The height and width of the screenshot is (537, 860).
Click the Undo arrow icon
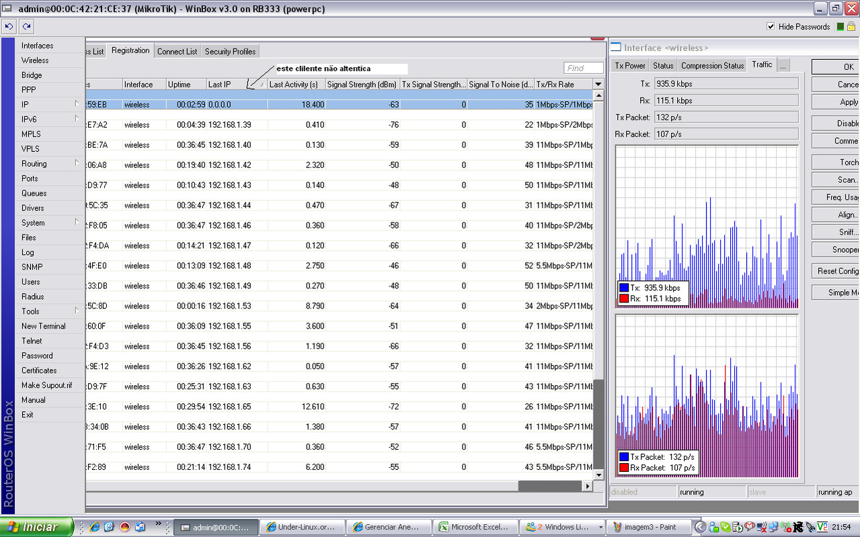(x=9, y=27)
